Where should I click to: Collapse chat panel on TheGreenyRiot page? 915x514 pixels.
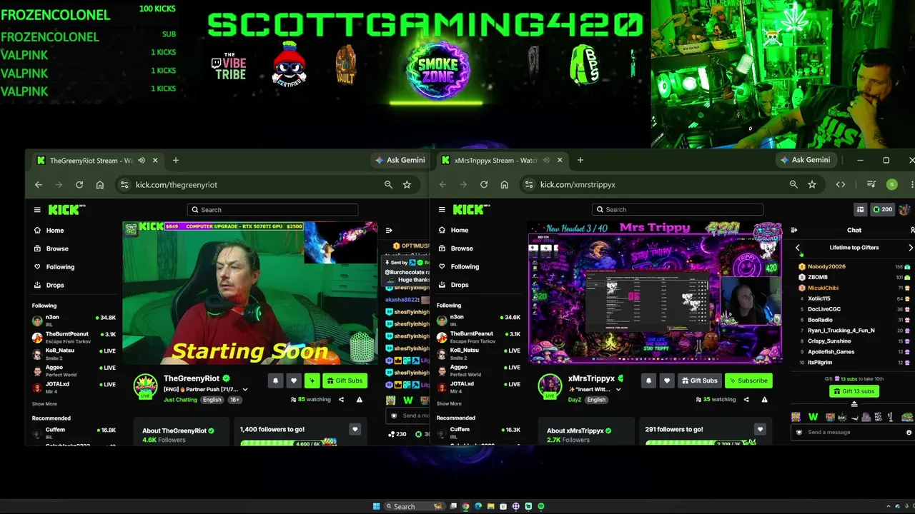[x=389, y=230]
